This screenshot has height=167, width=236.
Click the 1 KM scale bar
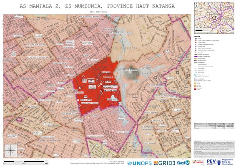[26, 162]
